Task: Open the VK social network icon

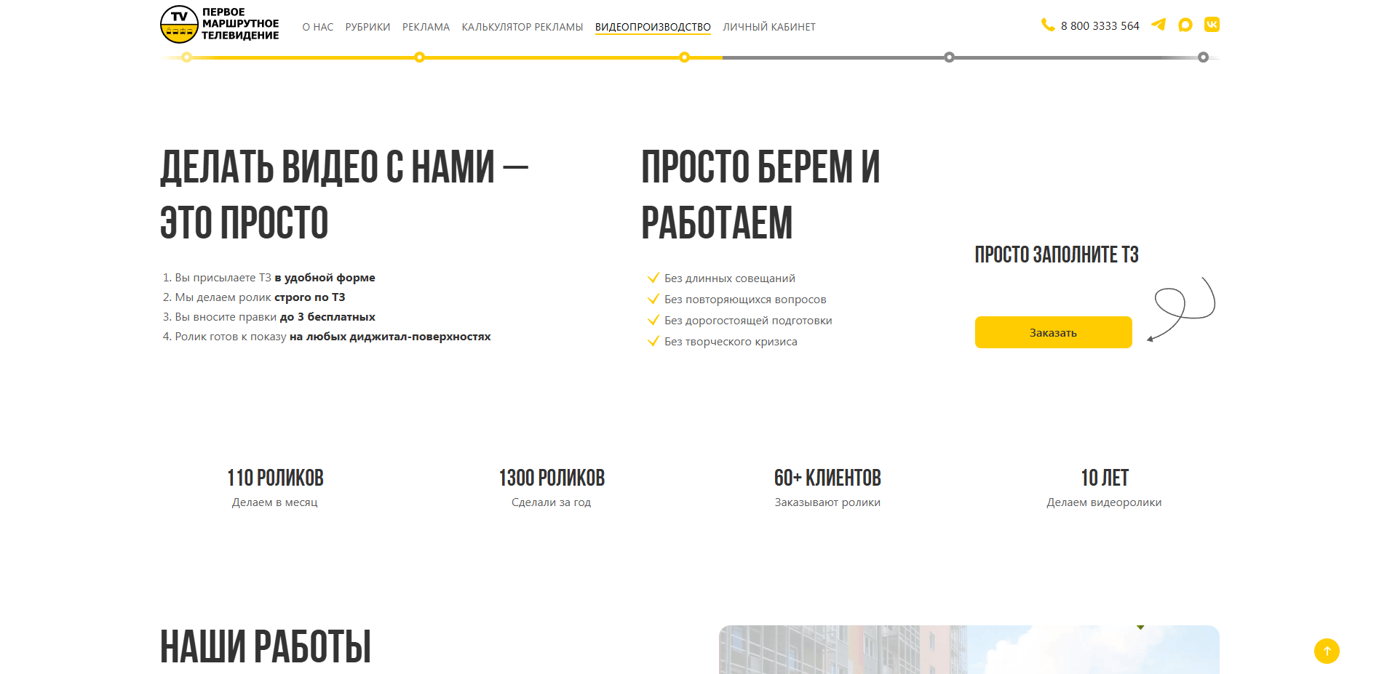Action: coord(1212,25)
